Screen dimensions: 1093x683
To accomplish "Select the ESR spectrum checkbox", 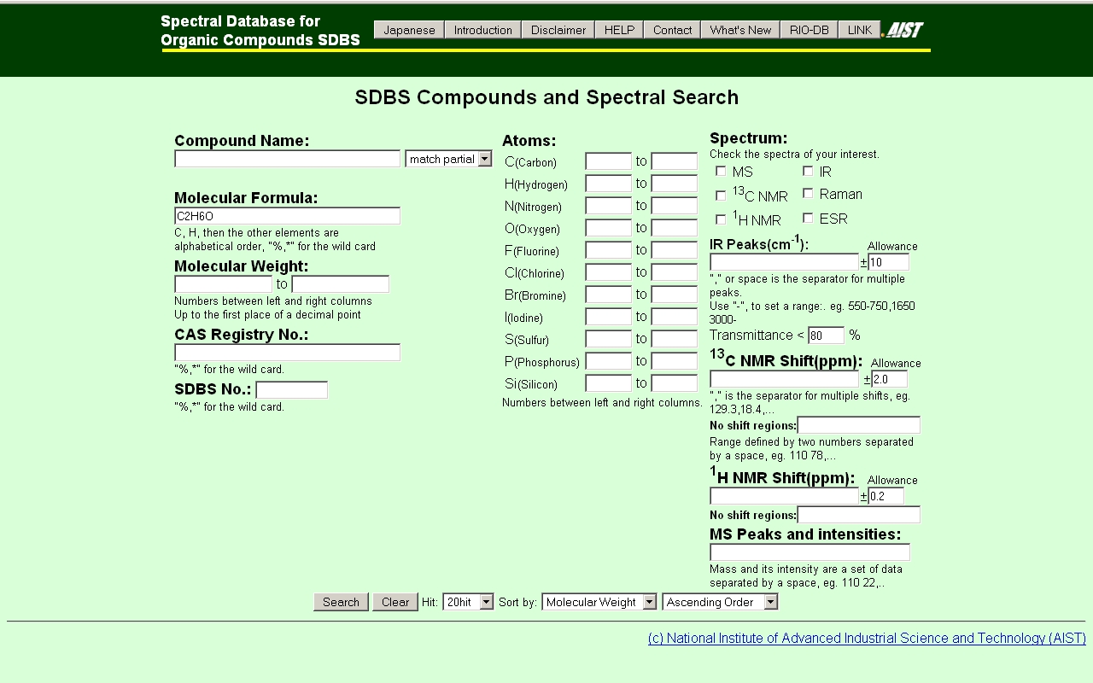I will (808, 219).
